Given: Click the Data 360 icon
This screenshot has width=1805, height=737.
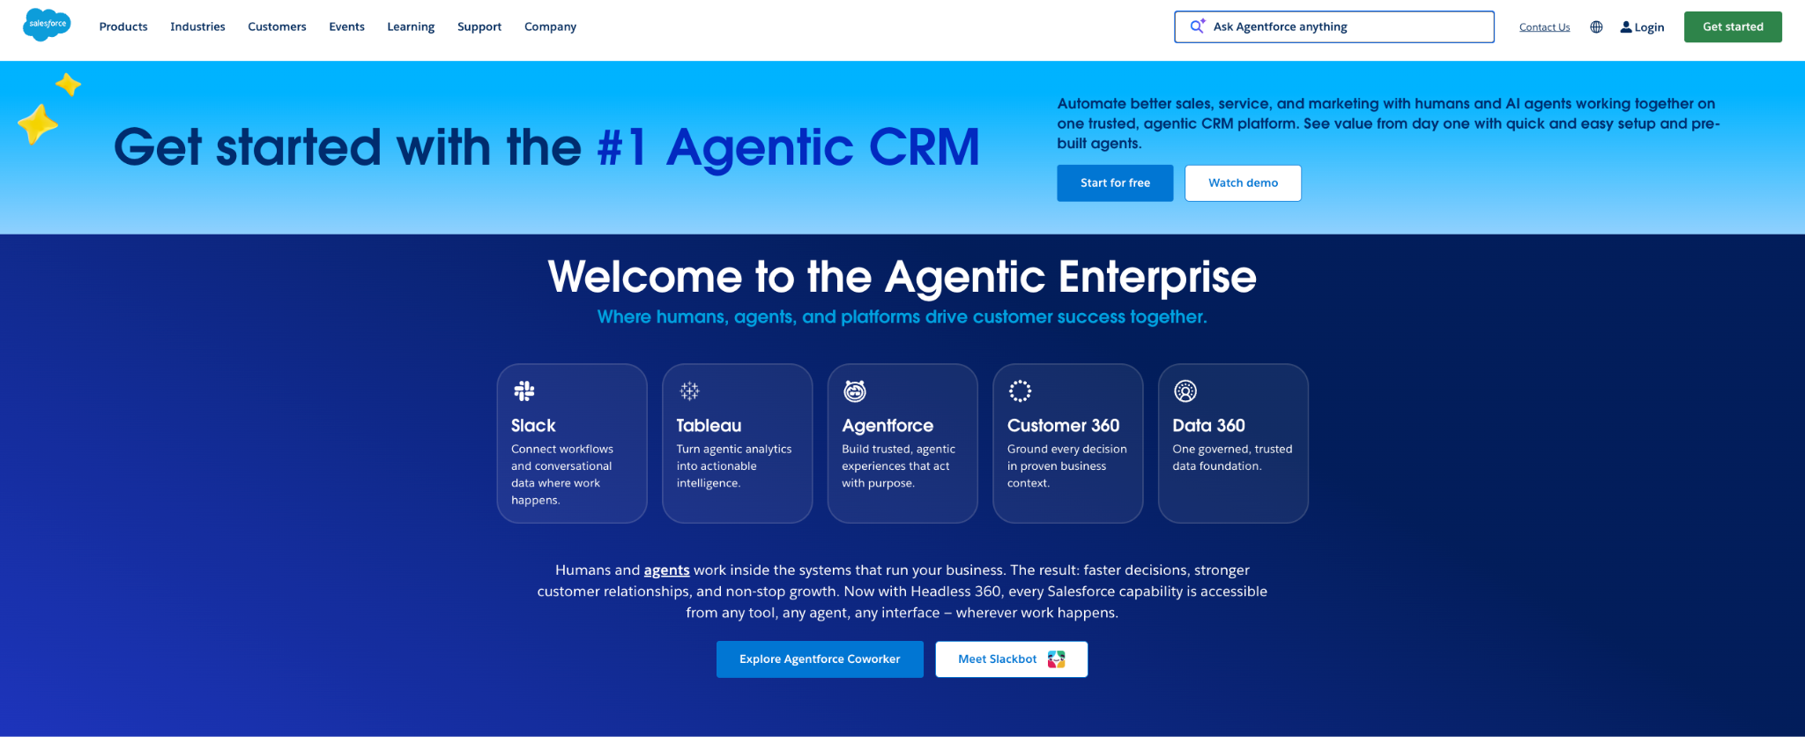Looking at the screenshot, I should (1185, 391).
